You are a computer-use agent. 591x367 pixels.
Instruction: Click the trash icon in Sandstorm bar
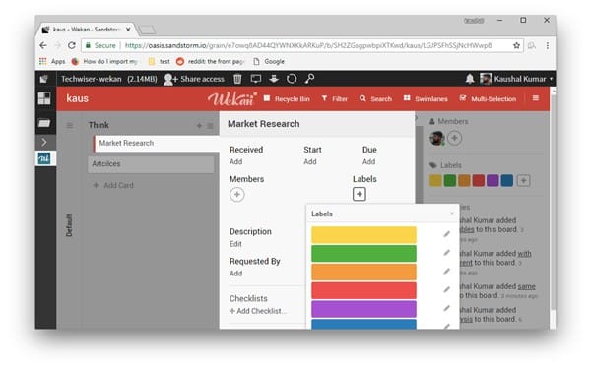(x=237, y=79)
